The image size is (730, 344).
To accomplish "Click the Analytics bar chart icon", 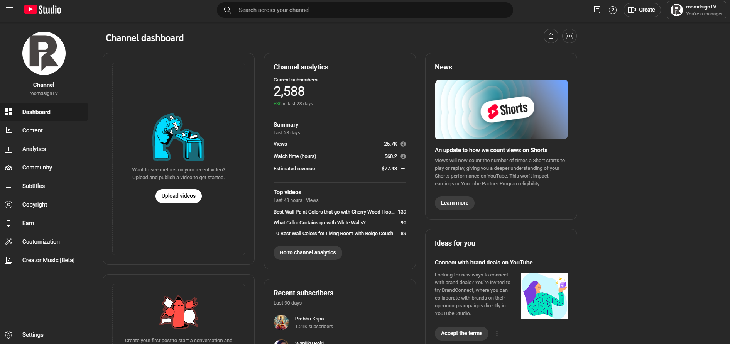I will coord(8,149).
